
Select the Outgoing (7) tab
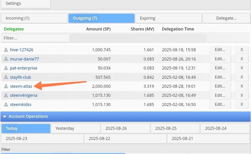point(102,18)
